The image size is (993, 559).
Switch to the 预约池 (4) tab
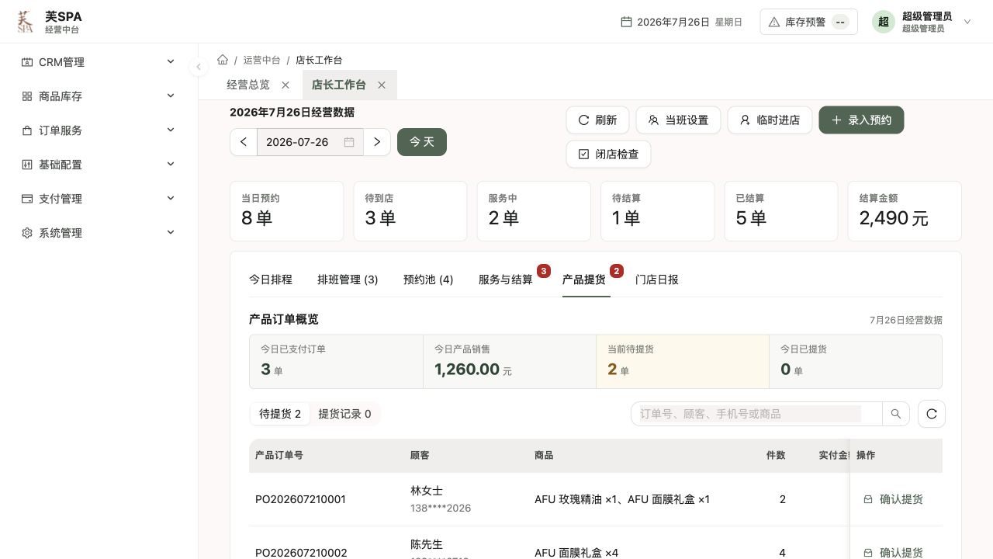click(428, 279)
